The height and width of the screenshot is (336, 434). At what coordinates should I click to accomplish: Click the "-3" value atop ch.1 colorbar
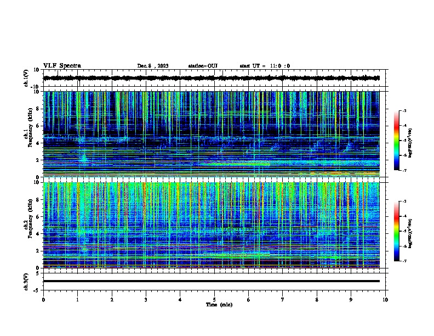click(404, 111)
